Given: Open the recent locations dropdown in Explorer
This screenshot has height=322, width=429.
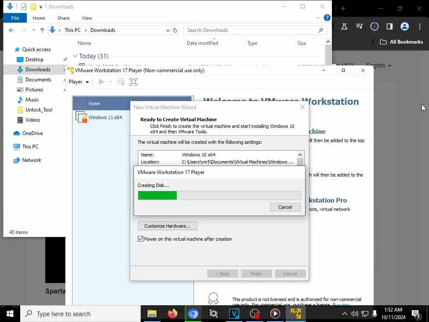Looking at the screenshot, I should (34, 30).
